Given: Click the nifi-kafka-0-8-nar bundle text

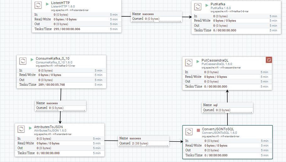Looking at the screenshot, I should pos(239,11).
